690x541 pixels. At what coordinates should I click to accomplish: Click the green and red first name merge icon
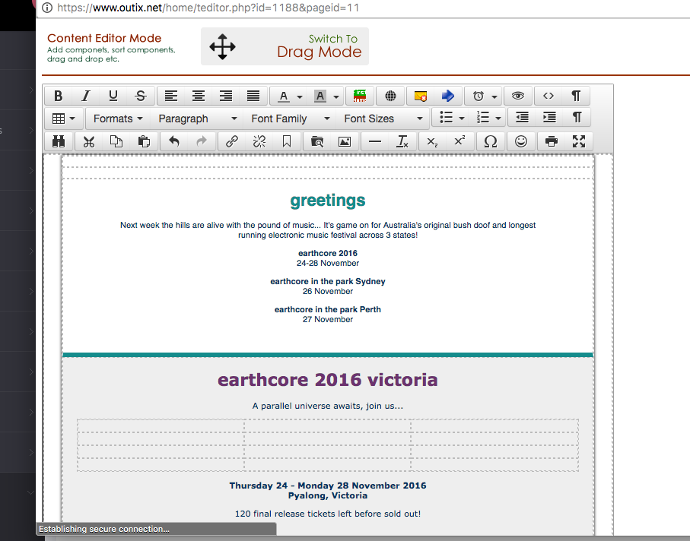coord(360,96)
